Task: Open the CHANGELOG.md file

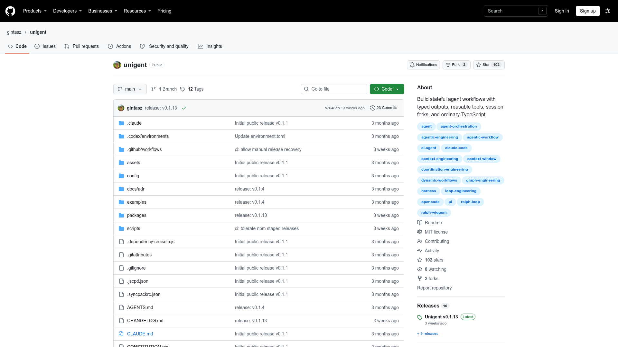Action: 145,321
